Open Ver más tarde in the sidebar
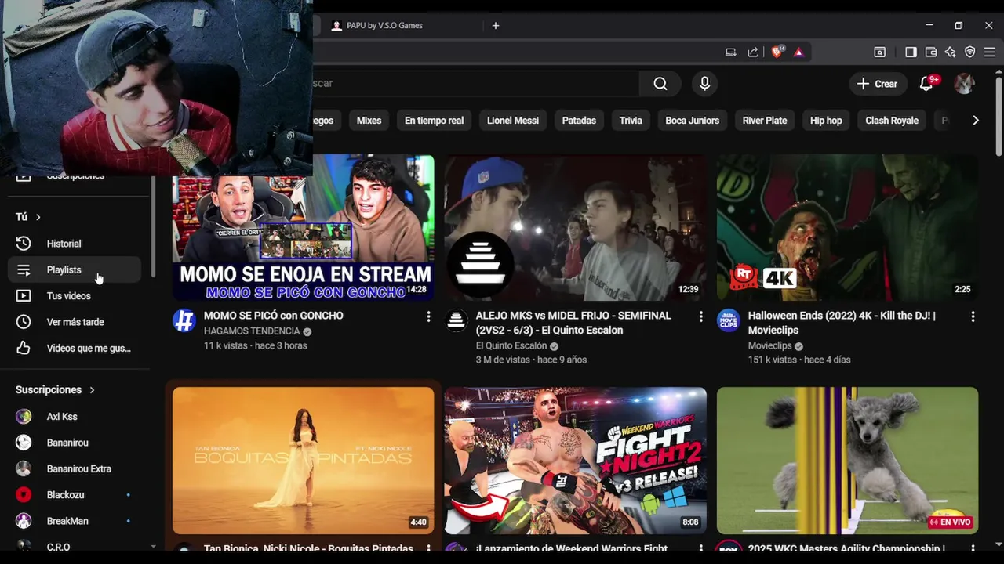 click(x=75, y=322)
